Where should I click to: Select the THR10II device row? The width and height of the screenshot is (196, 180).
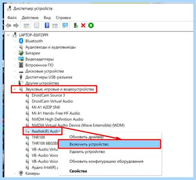(38, 137)
